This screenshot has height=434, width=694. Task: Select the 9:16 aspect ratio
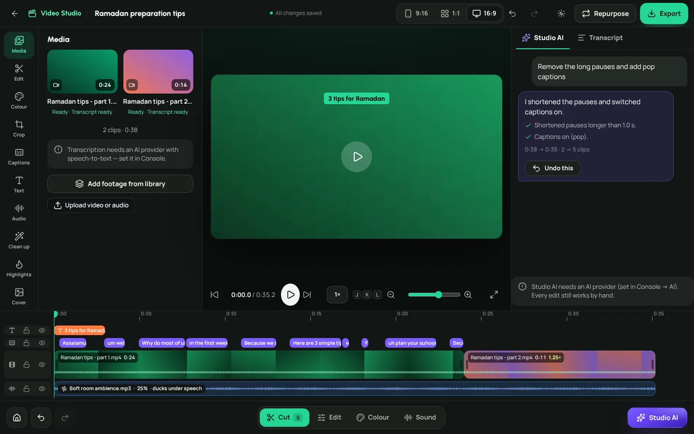tap(416, 14)
